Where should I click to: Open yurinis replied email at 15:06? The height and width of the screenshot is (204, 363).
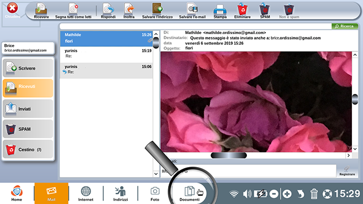click(106, 70)
